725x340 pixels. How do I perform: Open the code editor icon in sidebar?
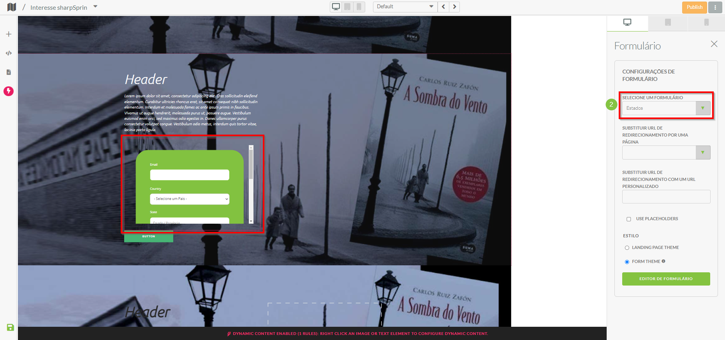point(9,53)
